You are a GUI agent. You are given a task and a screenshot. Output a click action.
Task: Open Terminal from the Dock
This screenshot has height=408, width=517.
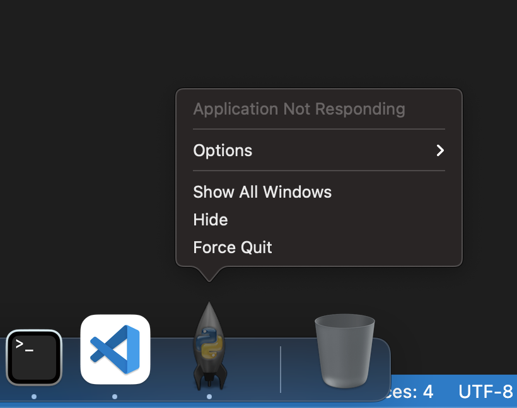[x=34, y=357]
